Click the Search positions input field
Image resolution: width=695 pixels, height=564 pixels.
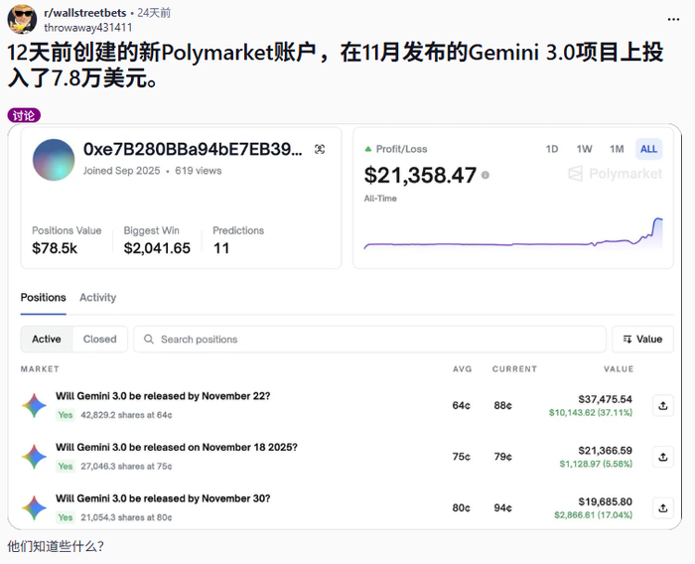coord(369,340)
